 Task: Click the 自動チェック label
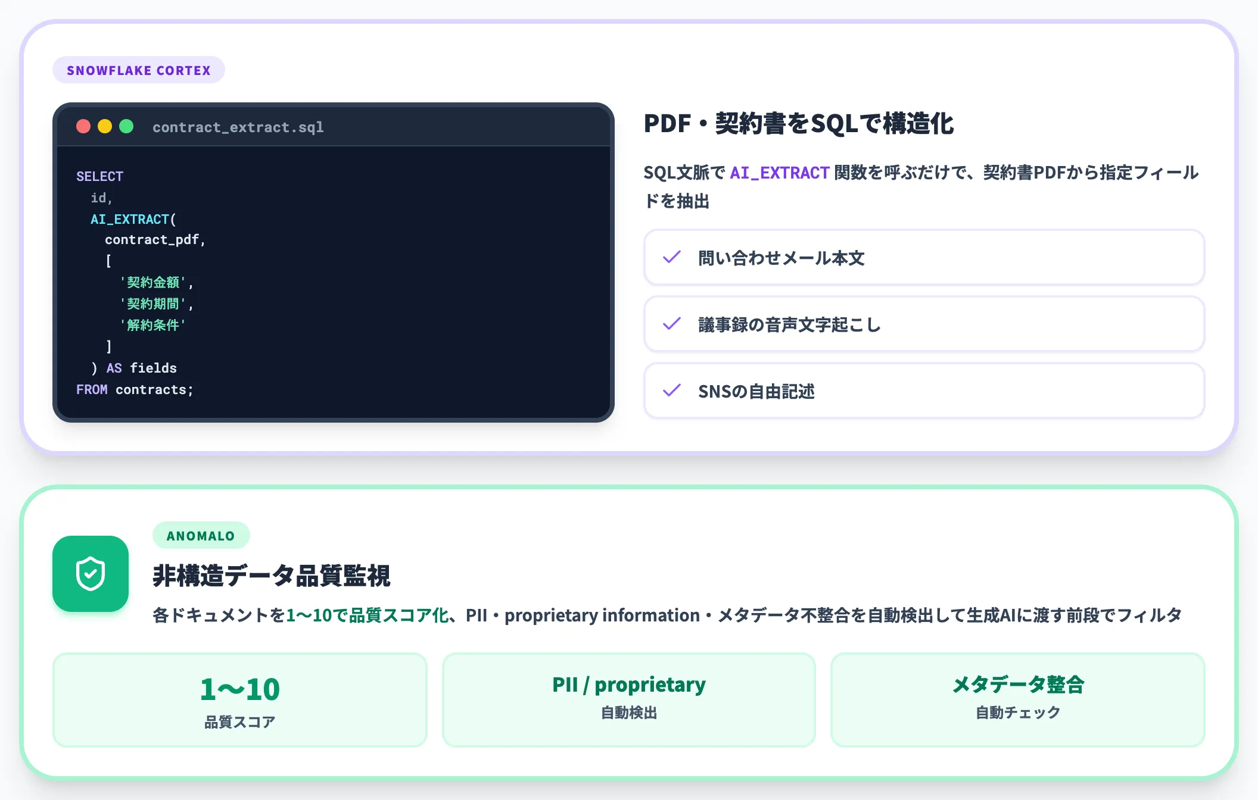(1018, 712)
